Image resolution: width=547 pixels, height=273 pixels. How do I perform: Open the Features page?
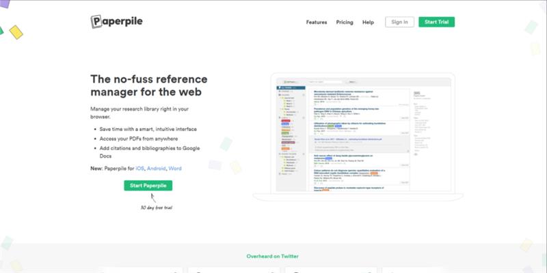317,23
